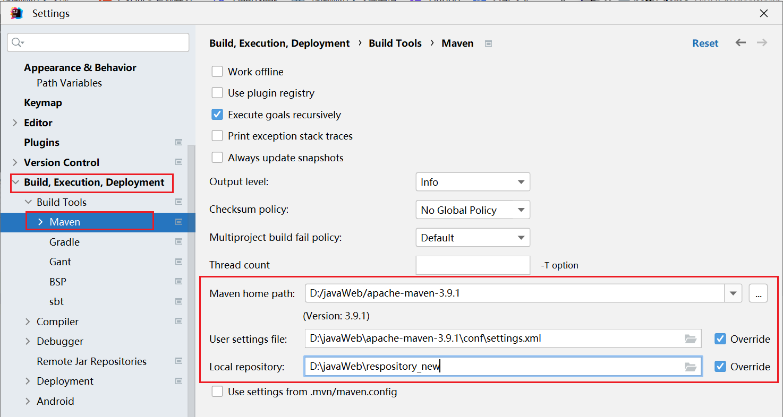Click project-scope icon on Version Control row

tap(179, 162)
